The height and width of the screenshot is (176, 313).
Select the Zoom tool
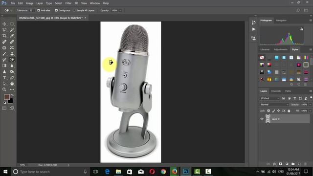(x=4, y=89)
